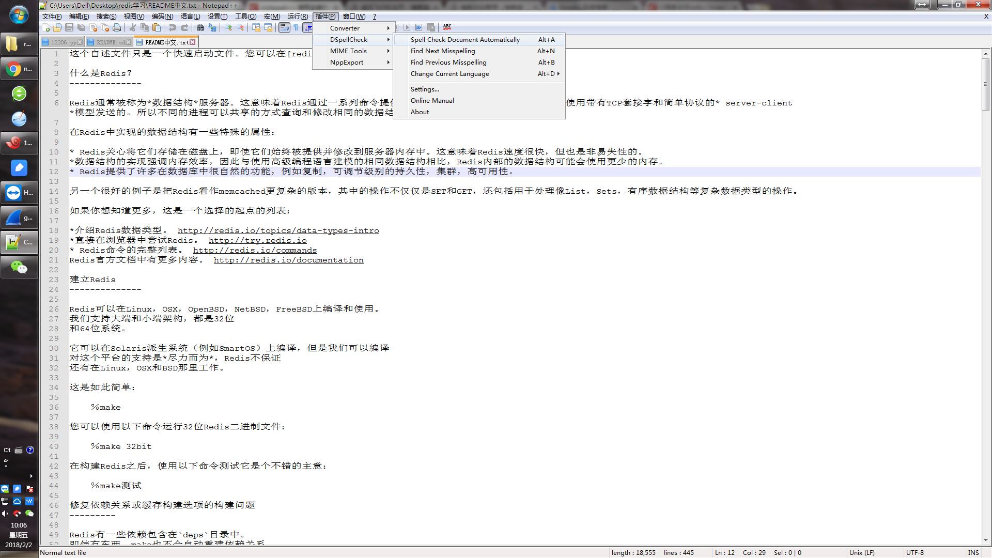Screen dimensions: 992x558
Task: Expand Change Current Language submenu
Action: 479,74
